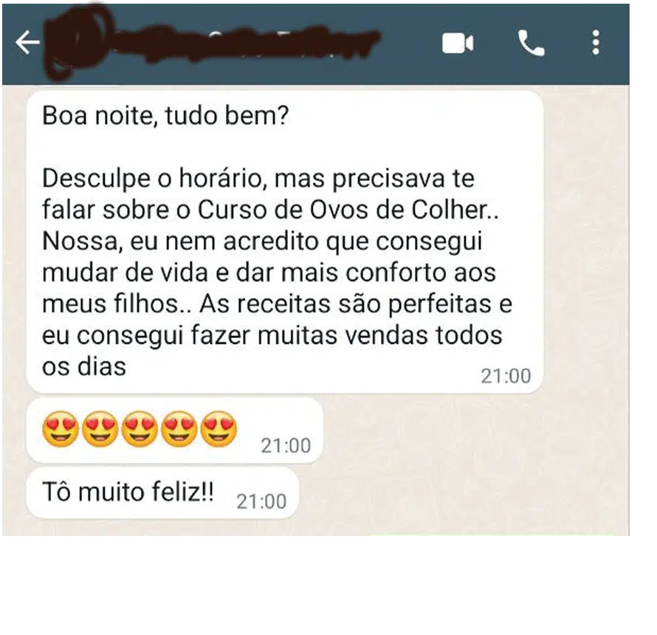Tap the first heart-eyes emoji
The height and width of the screenshot is (635, 657).
[x=61, y=429]
